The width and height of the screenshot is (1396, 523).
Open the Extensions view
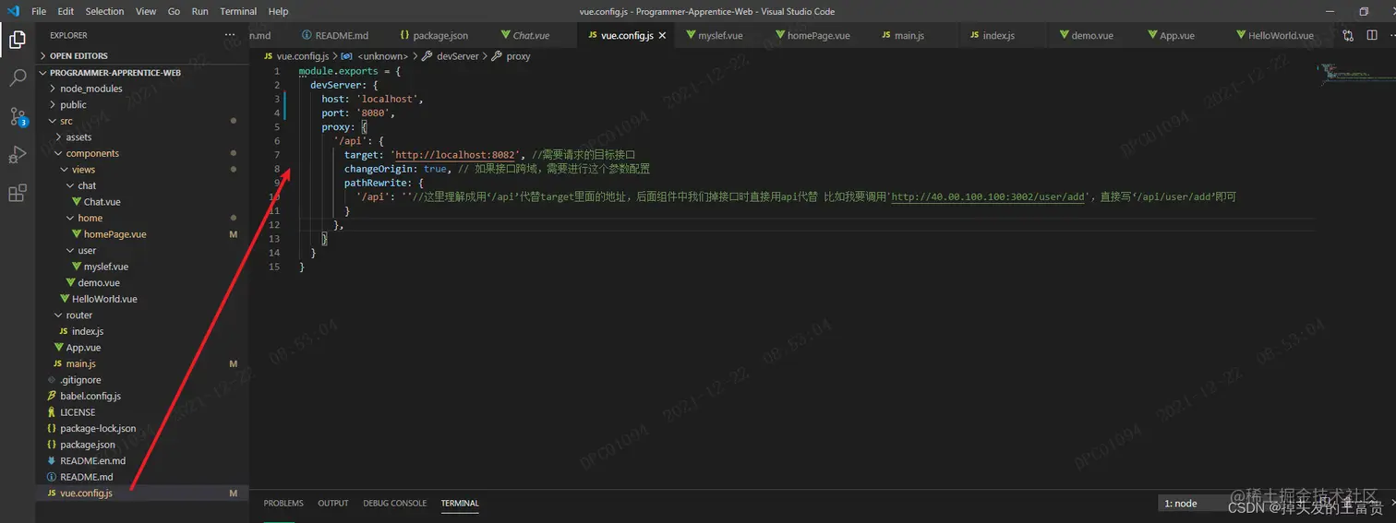tap(18, 193)
